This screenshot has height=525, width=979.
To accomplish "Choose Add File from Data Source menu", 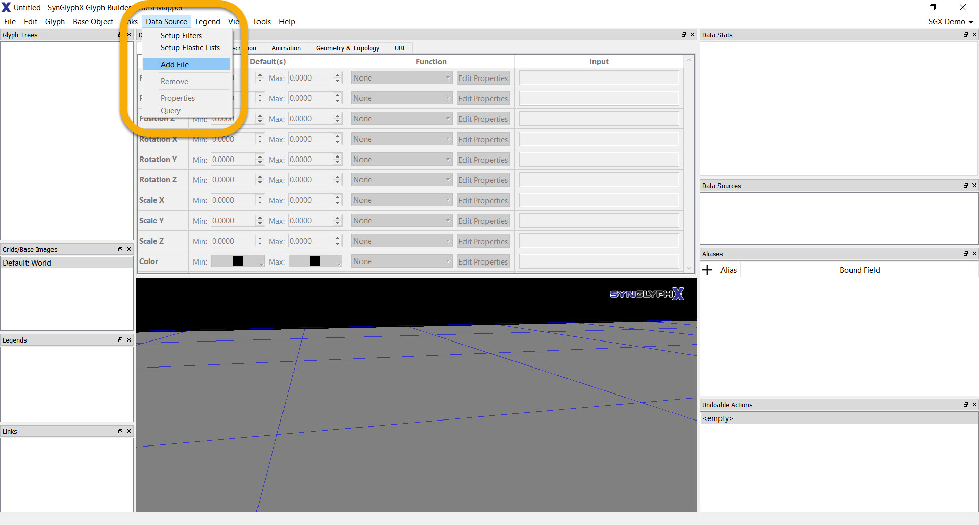I will click(x=187, y=65).
